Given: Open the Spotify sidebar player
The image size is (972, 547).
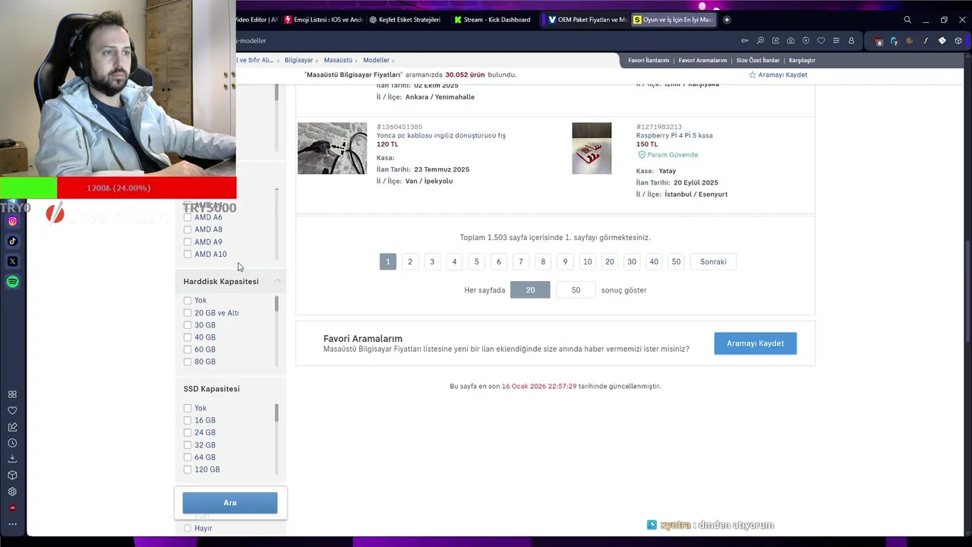Looking at the screenshot, I should point(12,282).
